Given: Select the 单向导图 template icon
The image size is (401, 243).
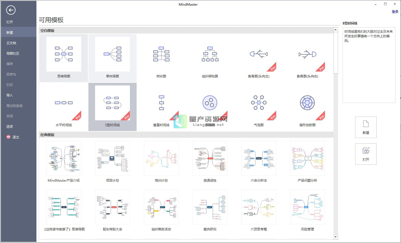Looking at the screenshot, I should (x=113, y=54).
